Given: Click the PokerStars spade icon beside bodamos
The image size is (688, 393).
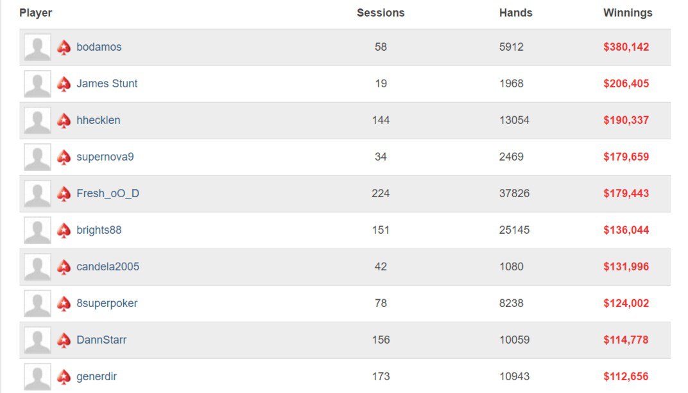Looking at the screenshot, I should click(64, 48).
